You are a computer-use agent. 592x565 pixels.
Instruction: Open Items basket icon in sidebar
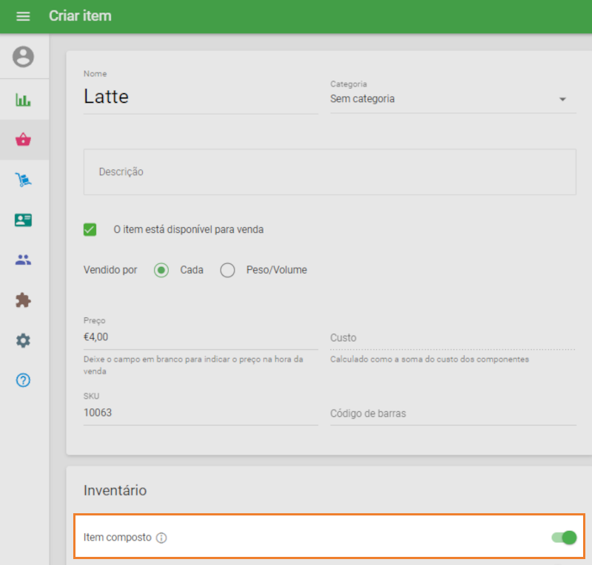24,140
